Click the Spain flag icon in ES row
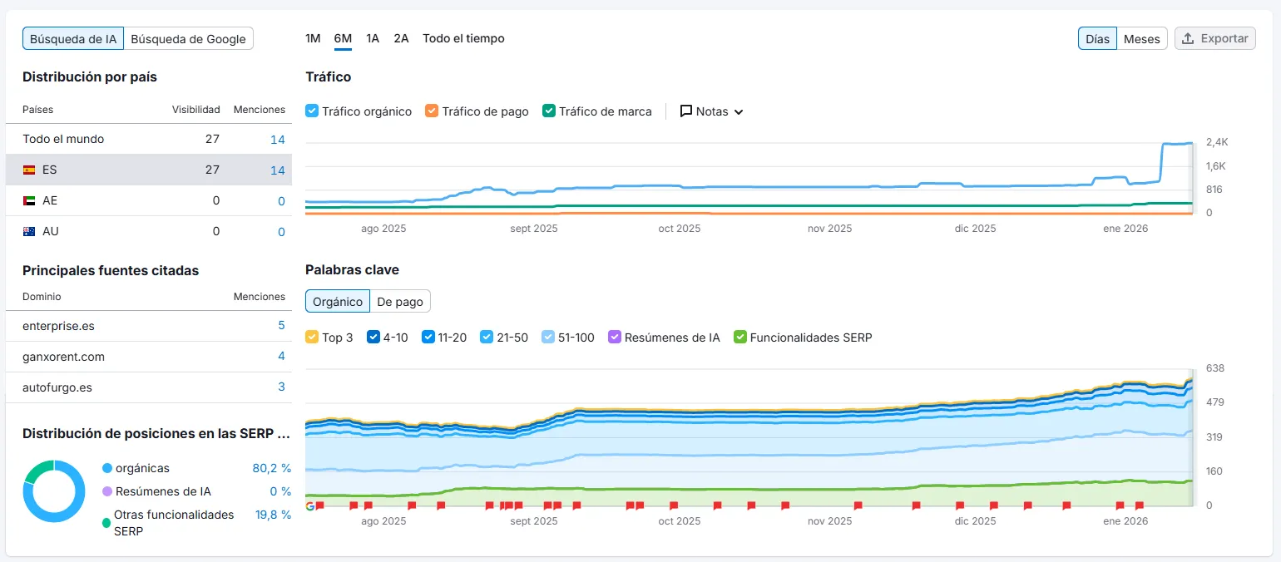The width and height of the screenshot is (1281, 562). (x=29, y=170)
